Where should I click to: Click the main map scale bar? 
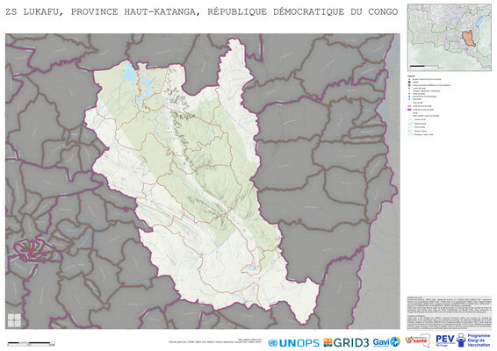(31, 343)
